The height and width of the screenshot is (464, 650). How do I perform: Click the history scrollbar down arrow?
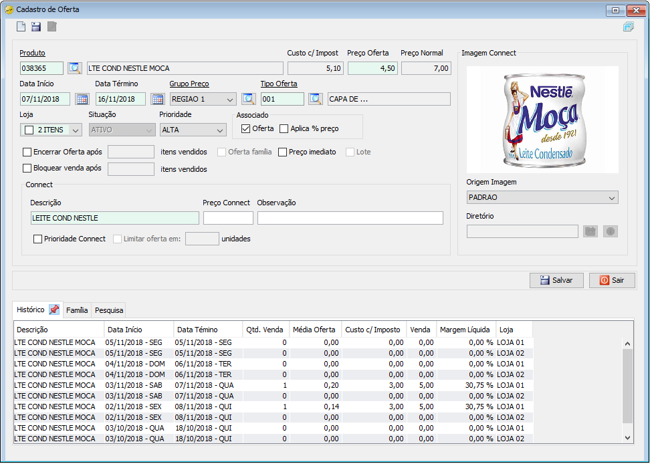(628, 437)
